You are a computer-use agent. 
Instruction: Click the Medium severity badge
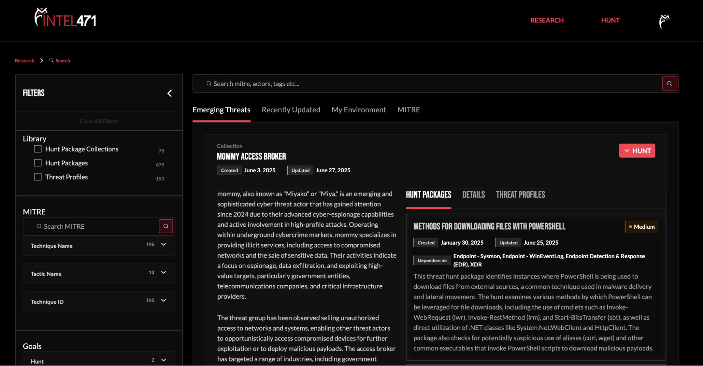[x=642, y=227]
